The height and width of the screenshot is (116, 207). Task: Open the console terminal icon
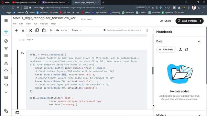(x=17, y=113)
